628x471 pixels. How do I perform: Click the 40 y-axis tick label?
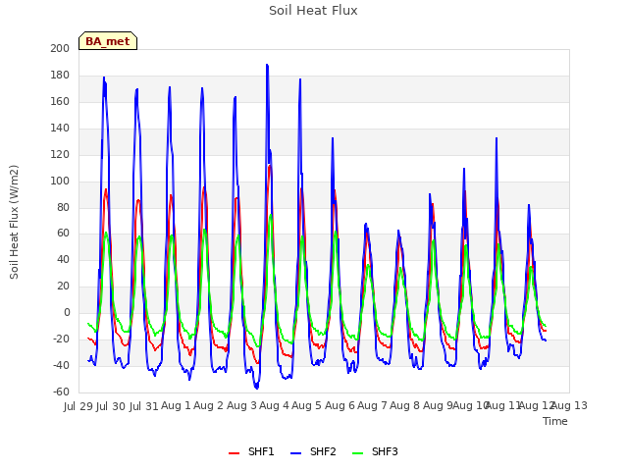[63, 259]
